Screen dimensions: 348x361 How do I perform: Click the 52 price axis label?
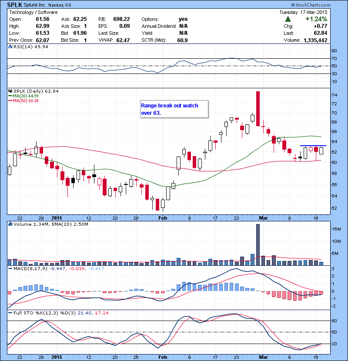334,208
